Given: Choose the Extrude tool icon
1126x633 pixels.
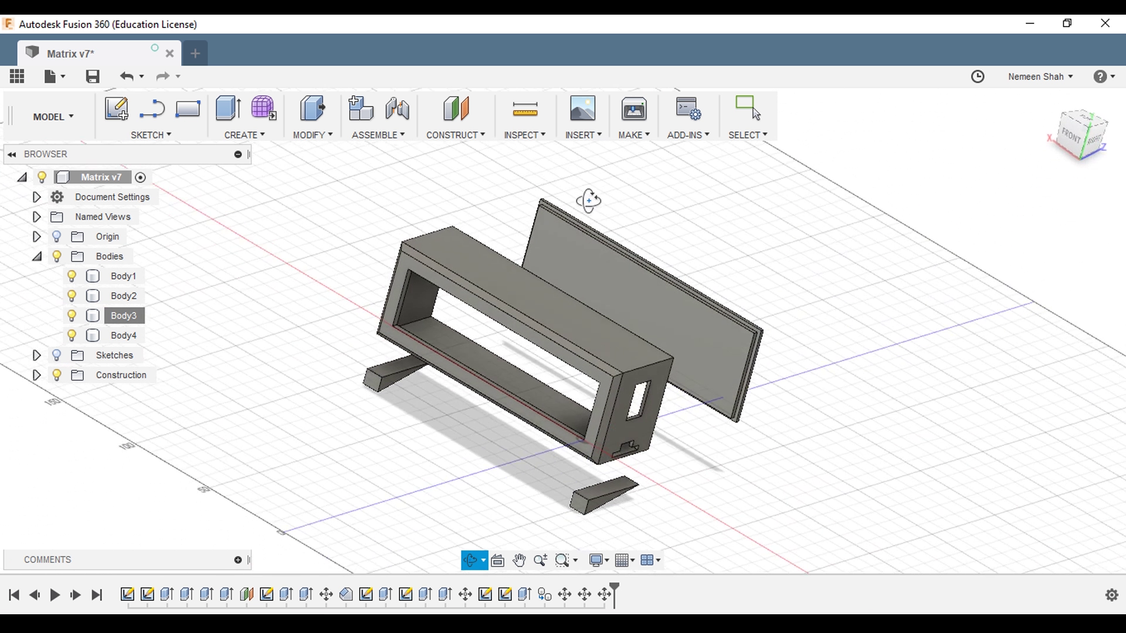Looking at the screenshot, I should pyautogui.click(x=228, y=108).
